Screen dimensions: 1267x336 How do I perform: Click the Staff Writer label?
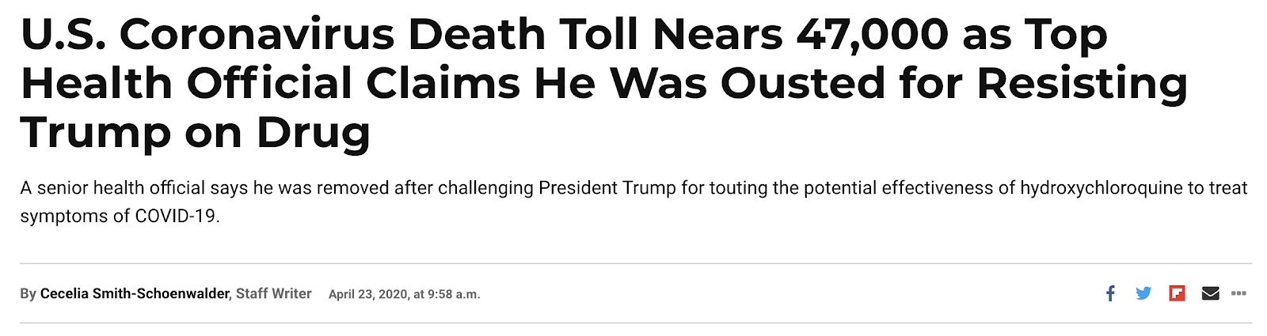pos(273,293)
